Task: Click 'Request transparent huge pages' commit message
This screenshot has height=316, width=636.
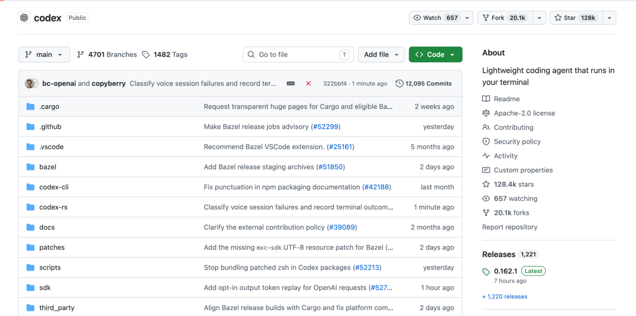Action: 298,107
